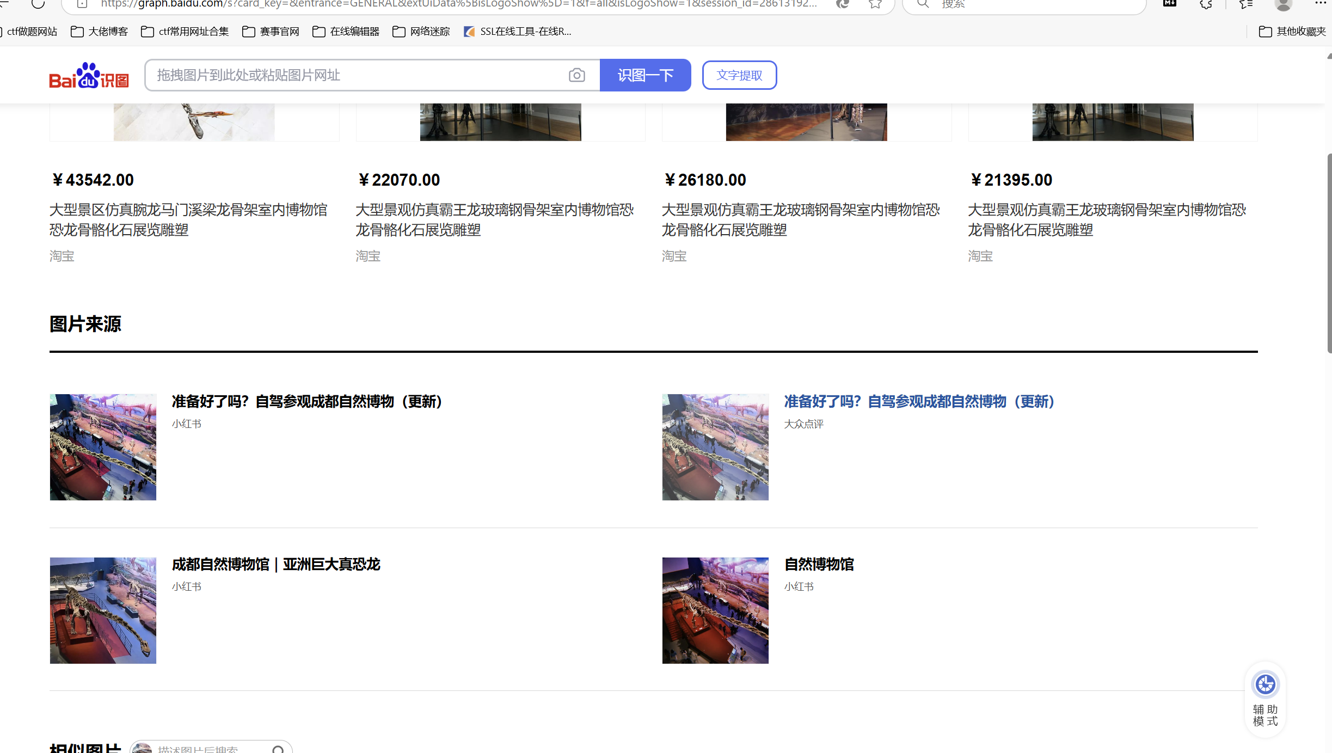Open the ¥26180.00 霸王龙骨架 product title
1332x753 pixels.
coord(801,220)
